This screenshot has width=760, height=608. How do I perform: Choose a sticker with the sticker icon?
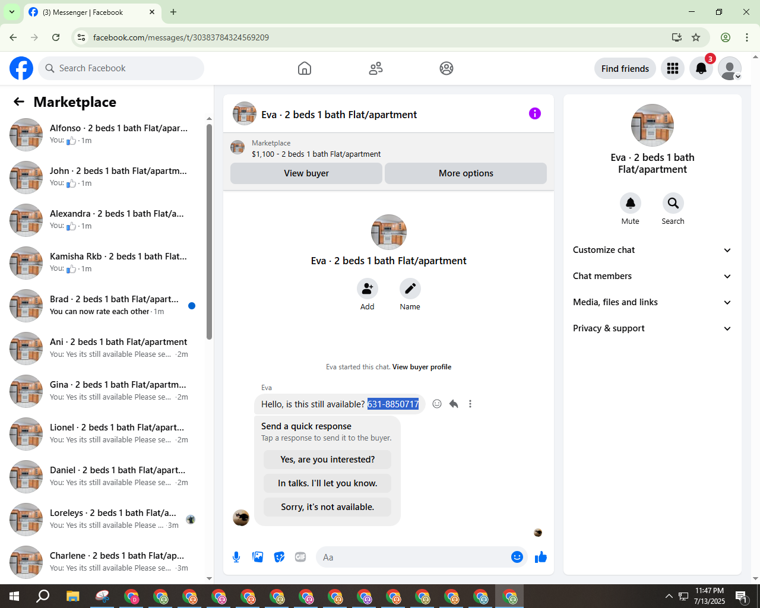tap(279, 557)
